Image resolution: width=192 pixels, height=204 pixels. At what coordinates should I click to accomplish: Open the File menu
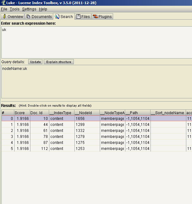coord(4,9)
